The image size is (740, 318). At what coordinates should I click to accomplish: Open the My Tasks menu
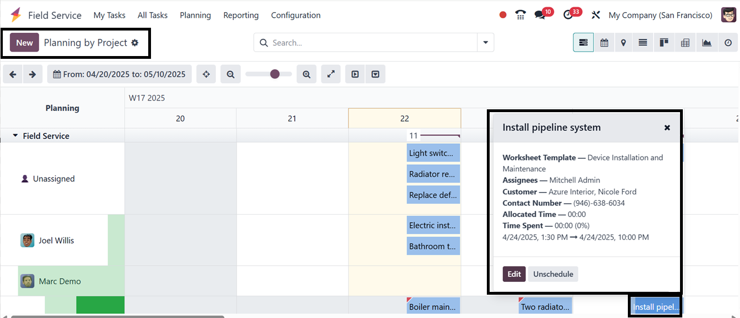pos(109,15)
